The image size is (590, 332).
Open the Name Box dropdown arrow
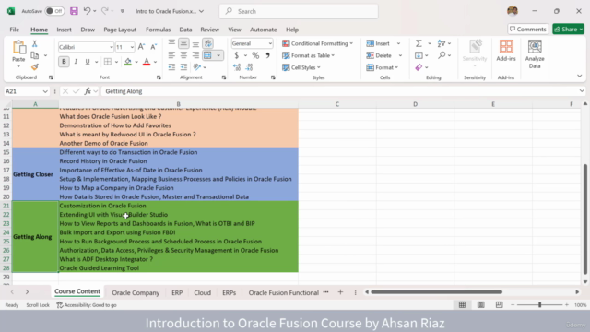pyautogui.click(x=45, y=91)
